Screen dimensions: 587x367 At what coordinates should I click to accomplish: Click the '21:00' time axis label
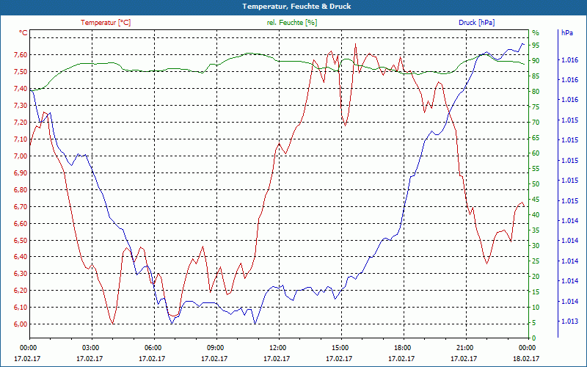click(x=464, y=348)
